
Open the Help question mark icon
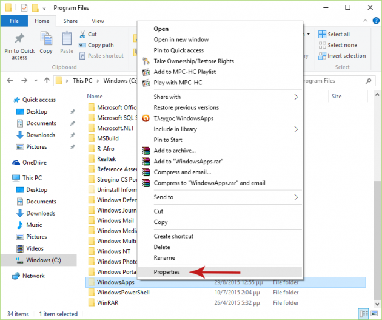pyautogui.click(x=376, y=21)
